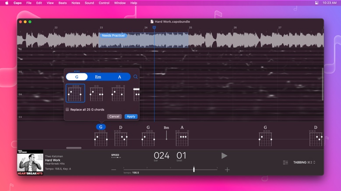Click the document icon in title bar

152,21
